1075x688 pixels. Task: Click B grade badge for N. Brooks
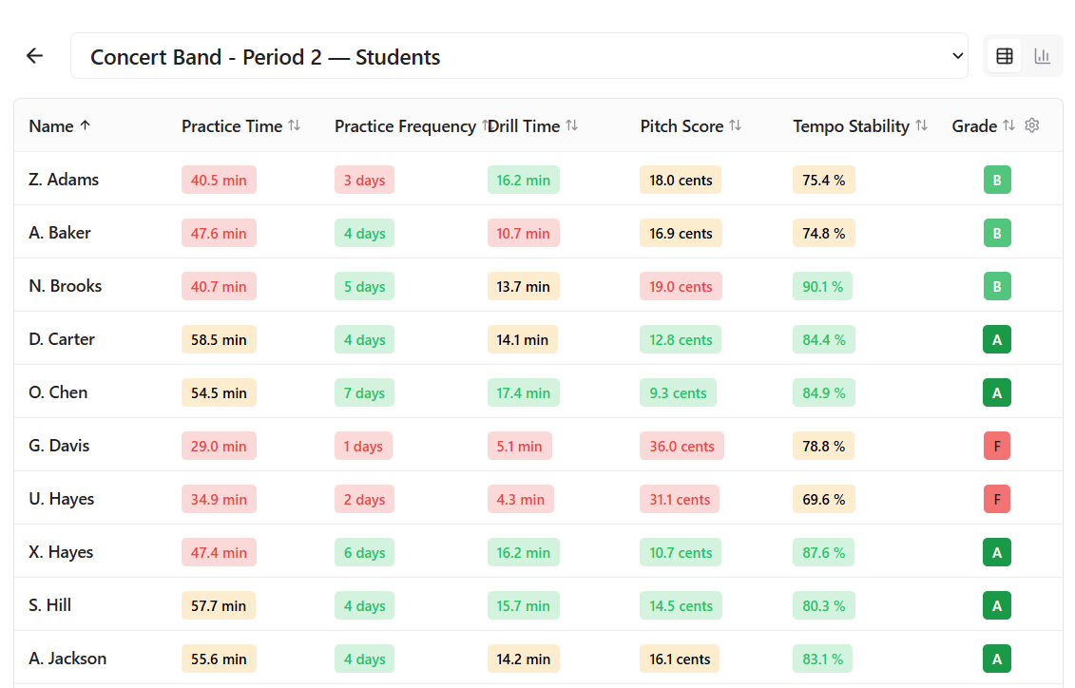997,286
